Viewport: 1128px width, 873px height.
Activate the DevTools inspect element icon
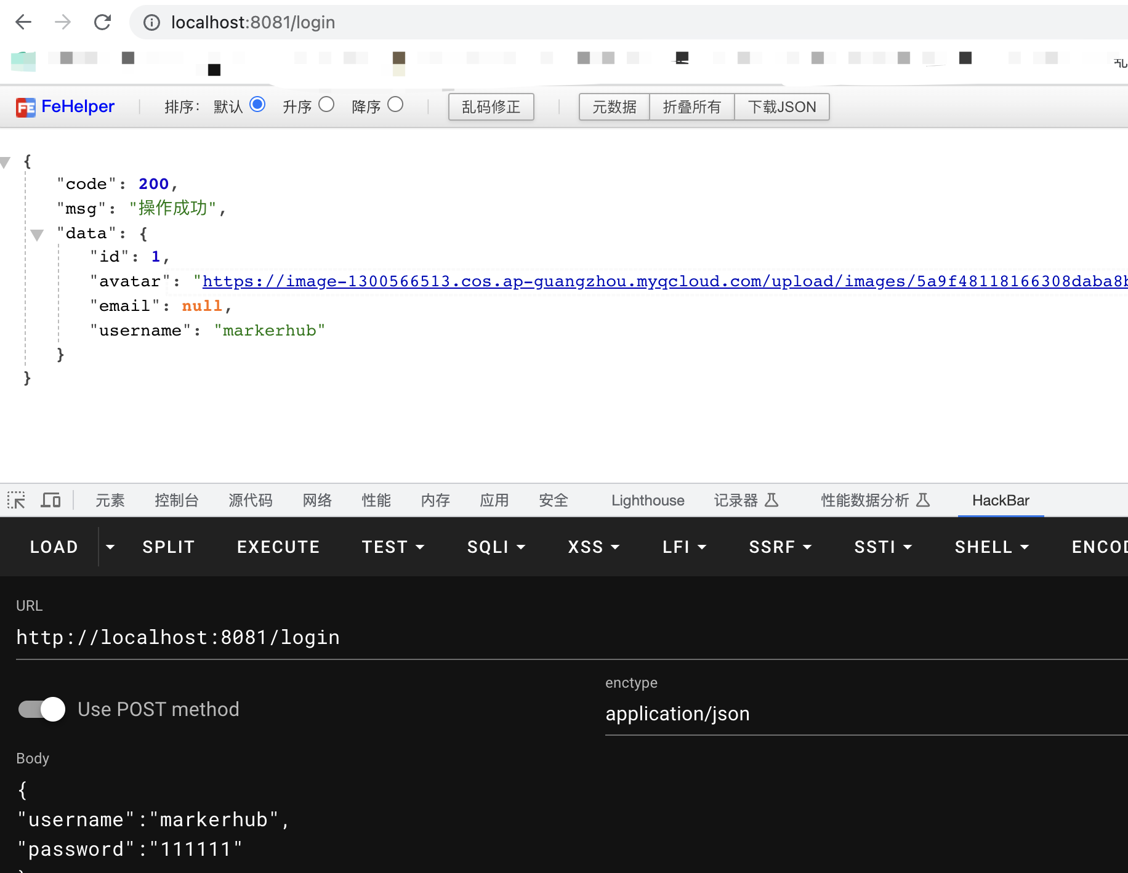[16, 500]
